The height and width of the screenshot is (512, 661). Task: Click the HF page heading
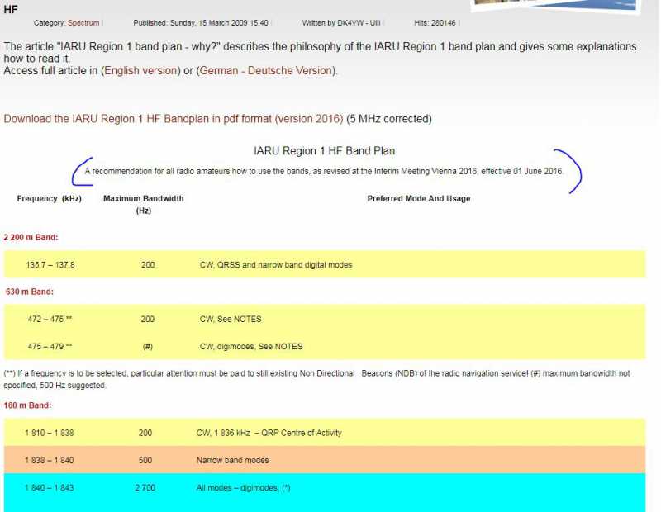click(x=11, y=7)
